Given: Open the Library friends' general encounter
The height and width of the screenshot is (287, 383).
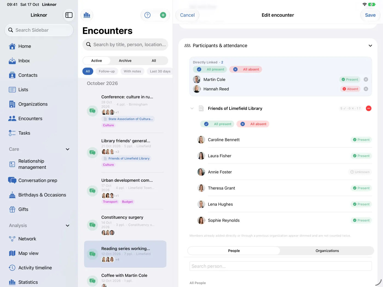Looking at the screenshot, I should (125, 153).
